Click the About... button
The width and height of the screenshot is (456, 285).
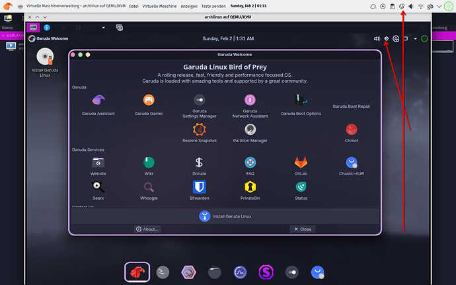pyautogui.click(x=147, y=229)
